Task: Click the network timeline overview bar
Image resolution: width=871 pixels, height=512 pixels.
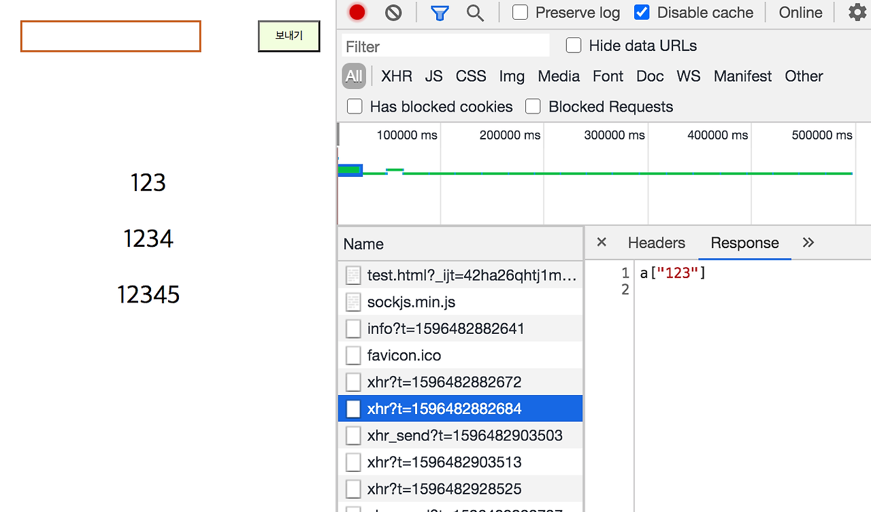Action: [599, 173]
